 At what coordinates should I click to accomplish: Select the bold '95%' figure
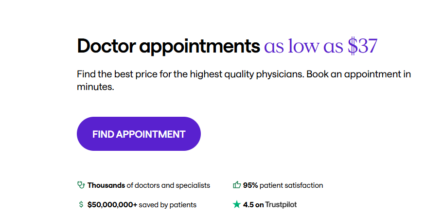click(250, 185)
